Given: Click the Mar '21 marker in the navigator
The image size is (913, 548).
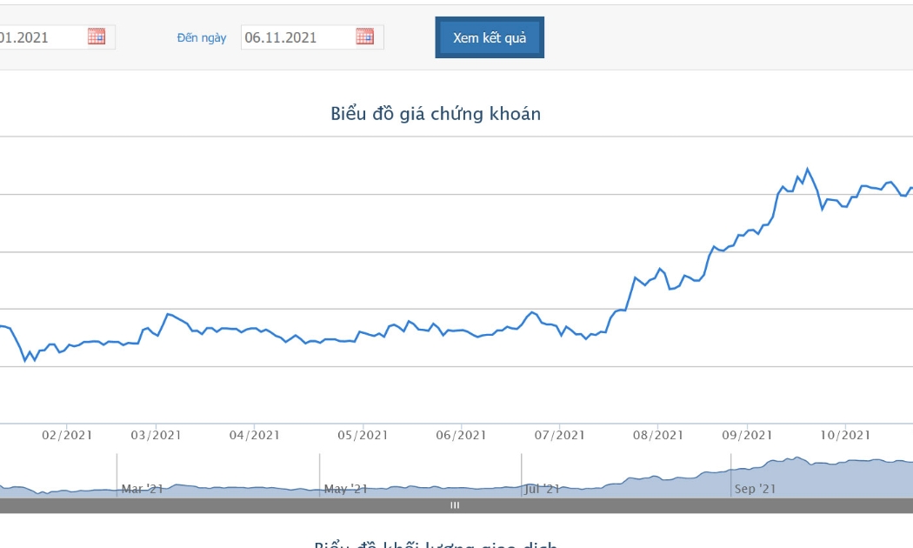Looking at the screenshot, I should [x=142, y=489].
